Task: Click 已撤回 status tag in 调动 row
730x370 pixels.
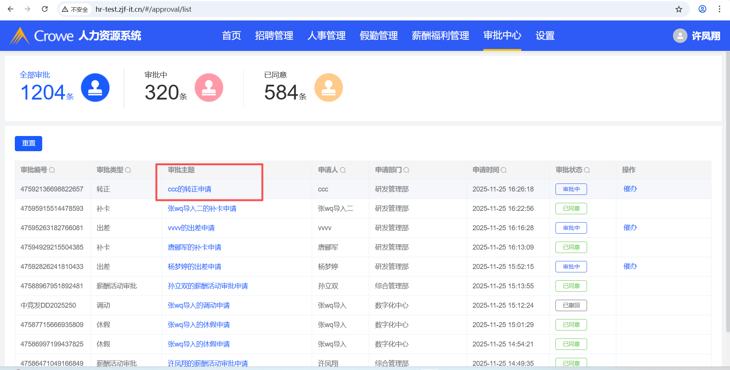Action: click(x=571, y=305)
